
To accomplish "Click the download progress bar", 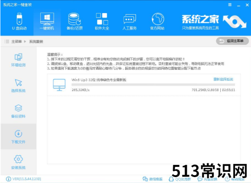I will tap(153, 85).
